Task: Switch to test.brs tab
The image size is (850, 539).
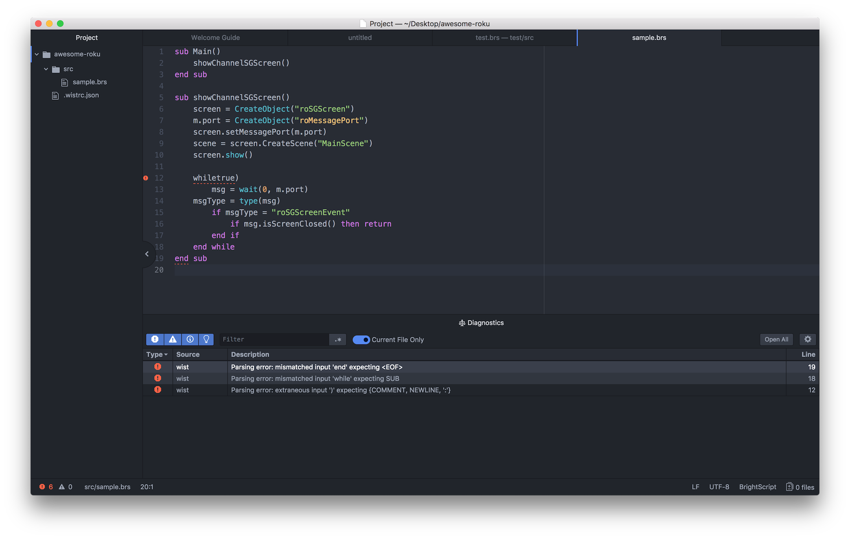Action: click(x=504, y=38)
